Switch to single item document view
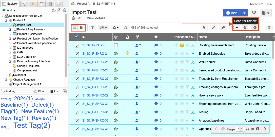275x137 pixels. pyautogui.click(x=81, y=28)
